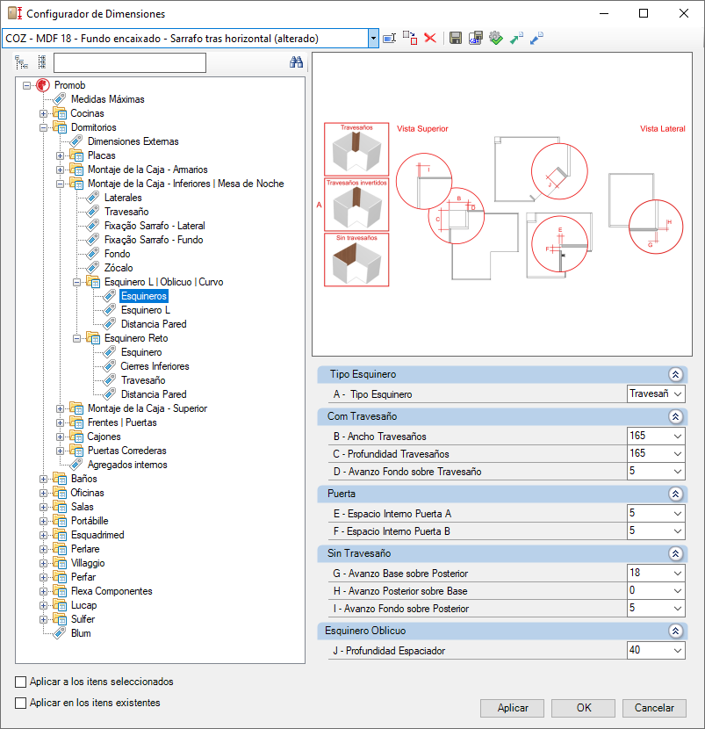
Task: Open the G - Avanzo Base sobre Posterior dropdown
Action: 678,574
